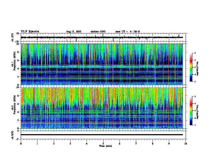This screenshot has width=209, height=161.
Task: Click time axis tick label "5"
Action: click(103, 144)
